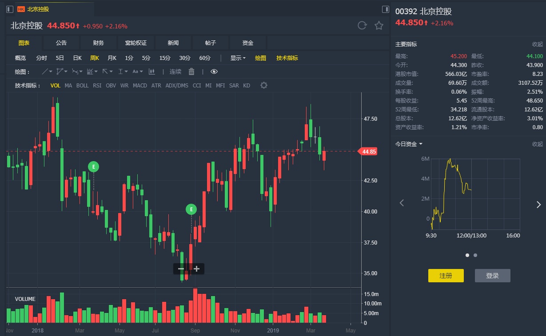Toggle the 技术指标 indicators bar
Screen dimensions: 546x336
(287, 58)
